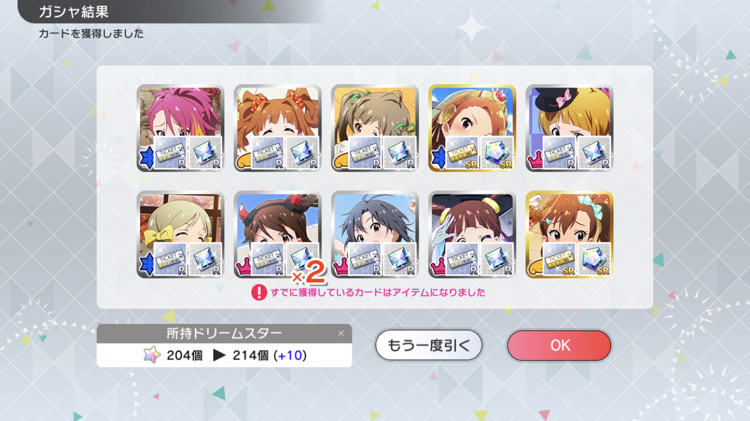Click the Dream Star rainbow icon
The width and height of the screenshot is (750, 421).
[x=152, y=355]
